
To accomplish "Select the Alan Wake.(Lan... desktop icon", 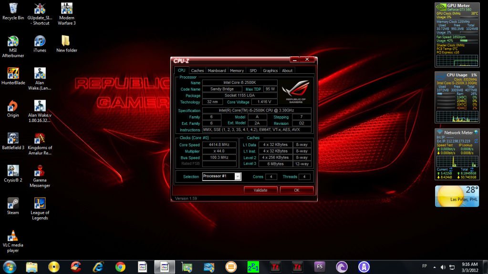I will pos(40,79).
